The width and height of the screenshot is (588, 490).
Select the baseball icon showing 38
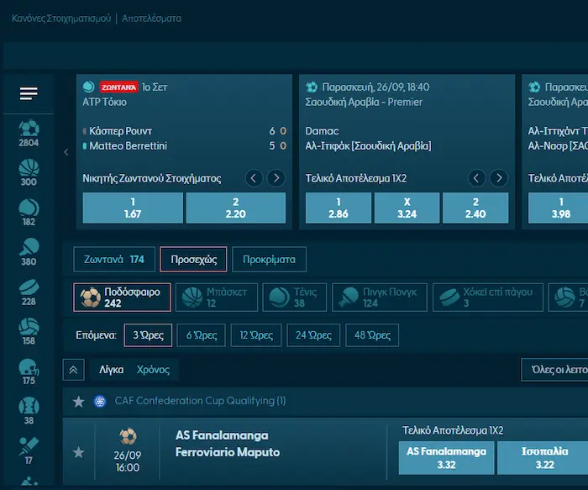pos(29,409)
